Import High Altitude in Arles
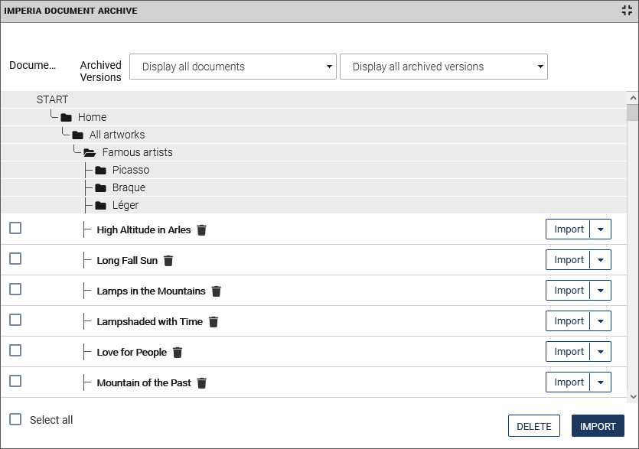Image resolution: width=639 pixels, height=449 pixels. point(568,229)
